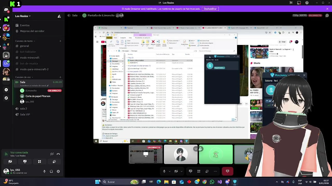The width and height of the screenshot is (332, 186).
Task: Open Discord direct messages home icon
Action: 6,10
